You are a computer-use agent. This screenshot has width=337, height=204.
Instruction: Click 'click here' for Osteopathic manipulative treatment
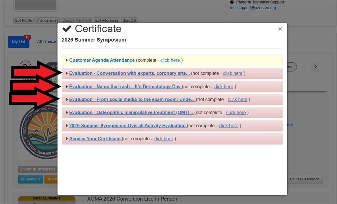point(236,112)
